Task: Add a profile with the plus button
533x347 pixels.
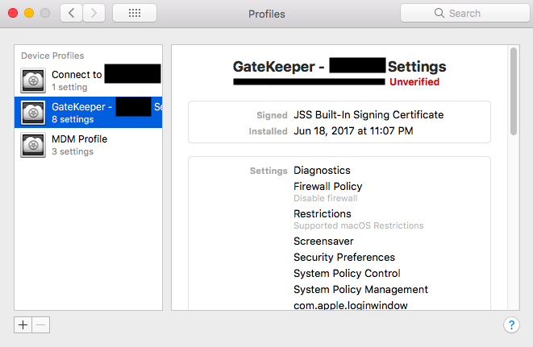Action: tap(23, 324)
